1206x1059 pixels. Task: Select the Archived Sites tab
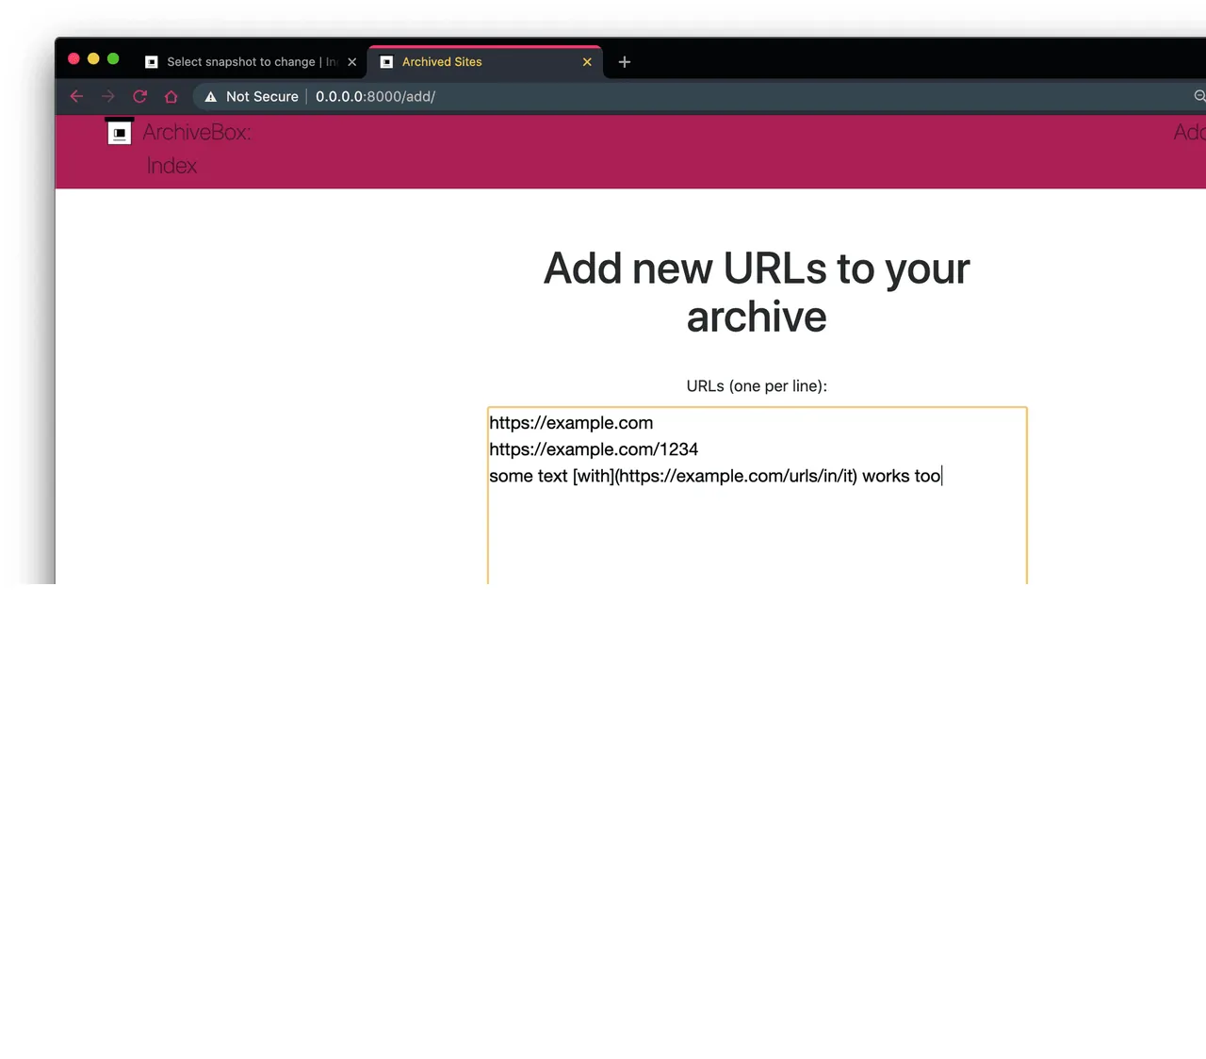484,62
